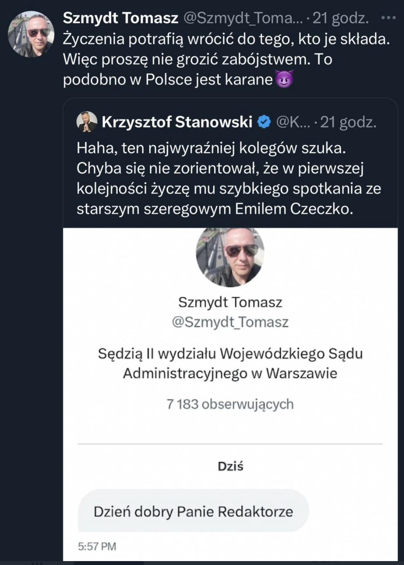Click Szmydt Tomasz's avatar beside the main tweet
The width and height of the screenshot is (404, 565).
[31, 34]
